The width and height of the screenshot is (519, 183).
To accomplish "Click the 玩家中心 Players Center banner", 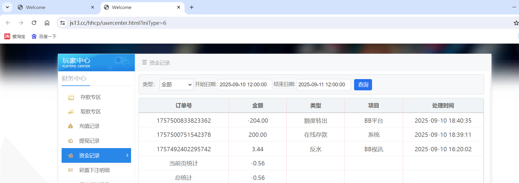I will [x=96, y=63].
